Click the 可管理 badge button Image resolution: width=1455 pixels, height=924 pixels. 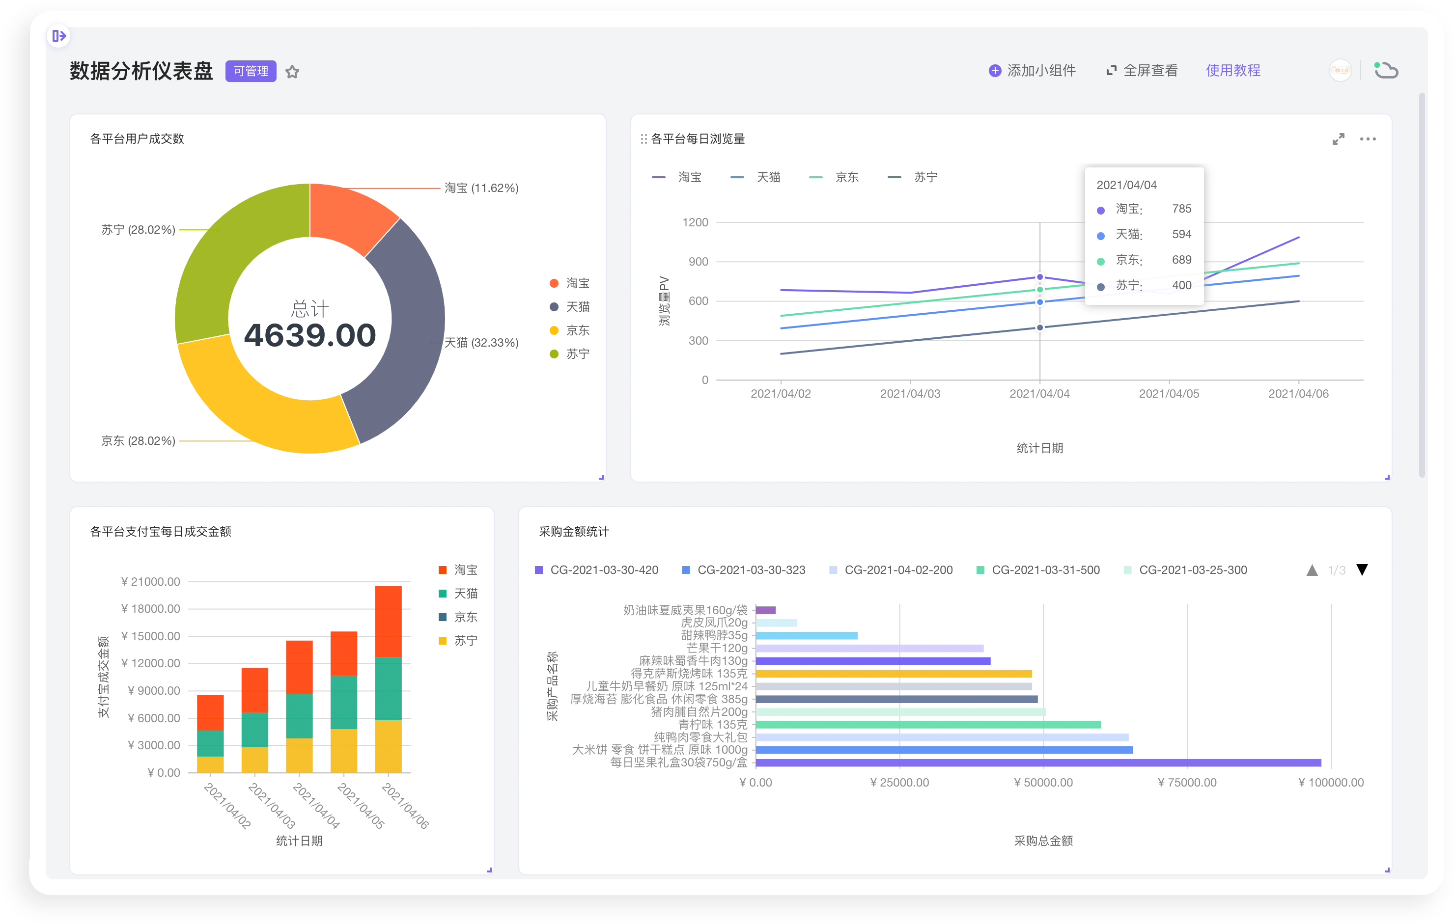tap(251, 71)
